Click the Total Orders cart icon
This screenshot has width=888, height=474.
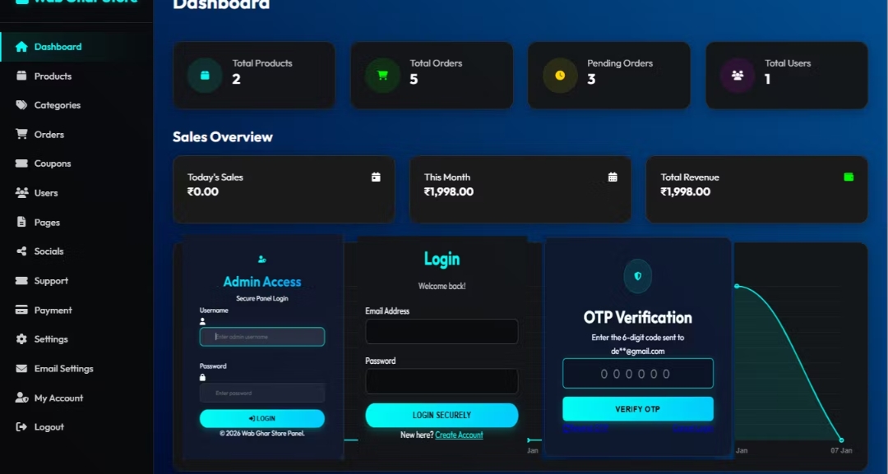click(382, 76)
